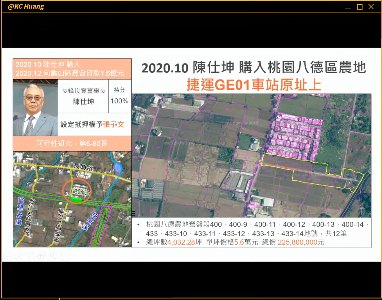Activate the slideshow zoom magnifier
Image resolution: width=382 pixels, height=300 pixels.
tap(53, 256)
